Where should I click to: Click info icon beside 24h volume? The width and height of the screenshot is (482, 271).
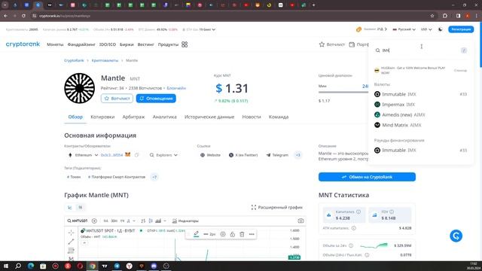coord(351,245)
